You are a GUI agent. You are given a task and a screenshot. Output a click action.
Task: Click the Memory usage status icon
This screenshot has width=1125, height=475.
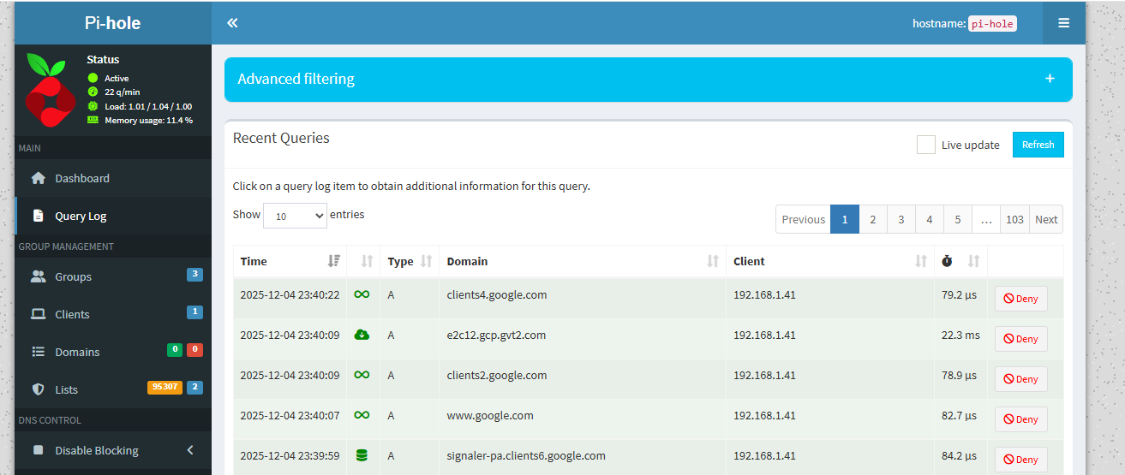pyautogui.click(x=93, y=120)
